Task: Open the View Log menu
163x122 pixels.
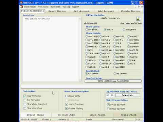Action: coord(66,7)
